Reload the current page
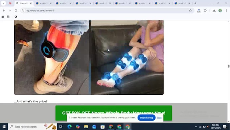 pyautogui.click(x=16, y=10)
